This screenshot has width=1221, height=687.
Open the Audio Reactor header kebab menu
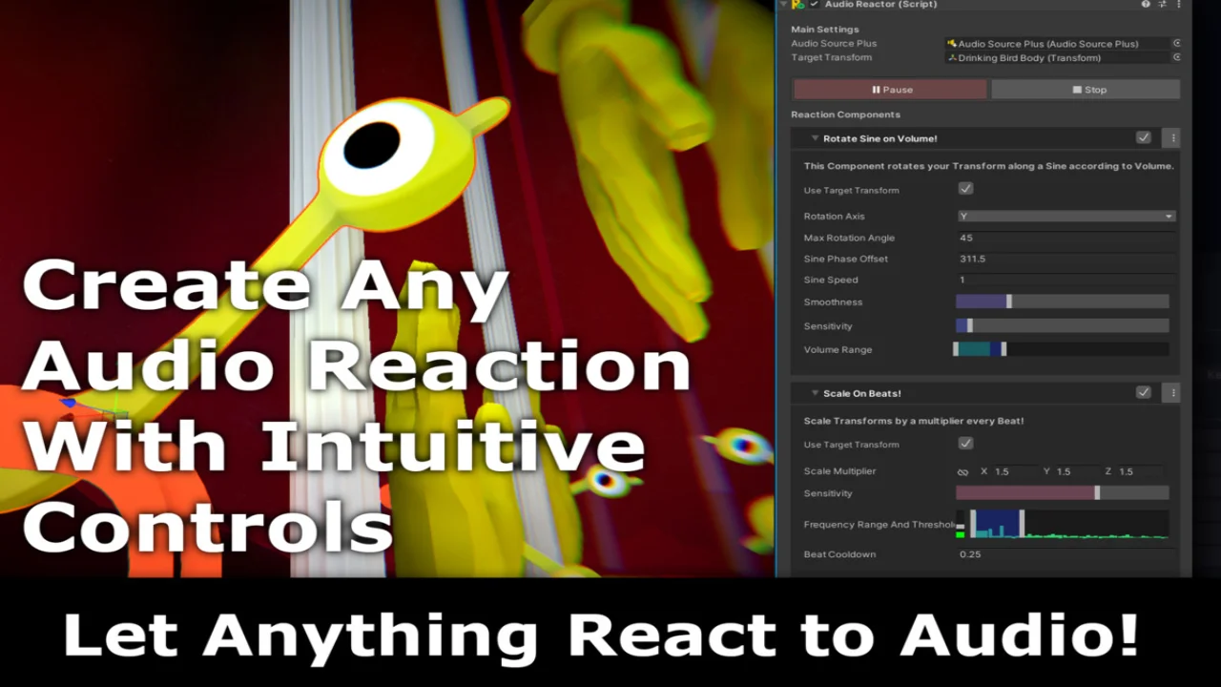[x=1177, y=5]
